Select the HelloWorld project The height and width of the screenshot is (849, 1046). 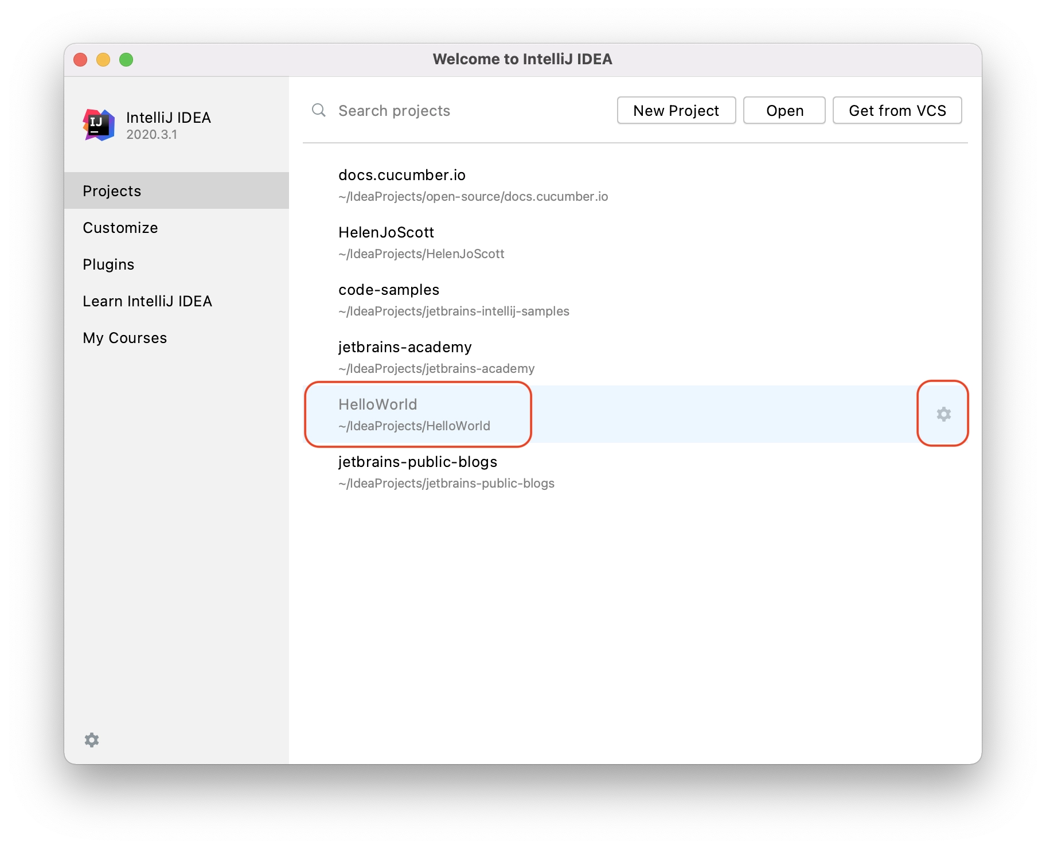[x=635, y=414]
